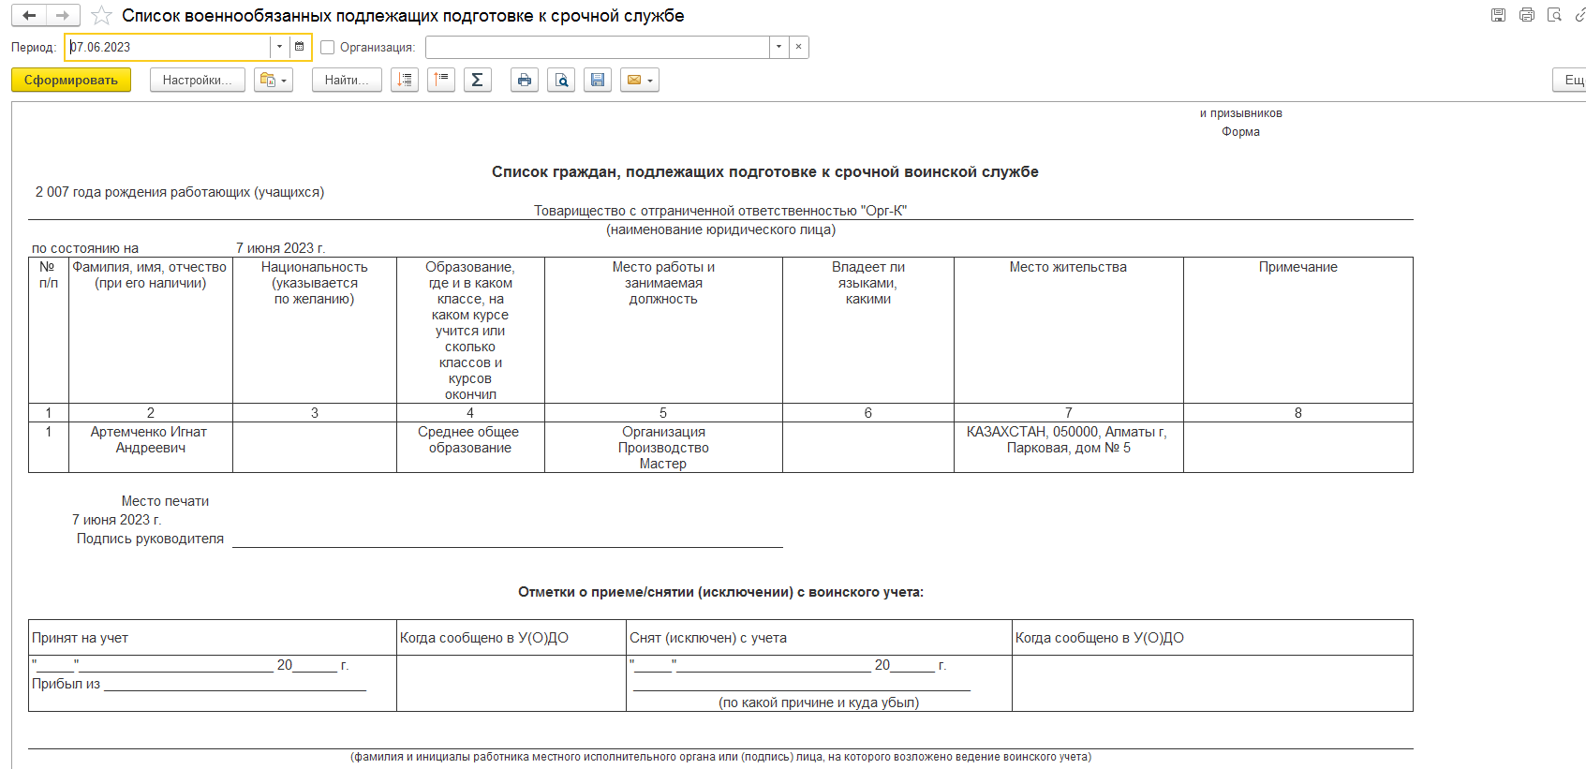The height and width of the screenshot is (769, 1586).
Task: Save the report with the blue diskette
Action: (x=598, y=81)
